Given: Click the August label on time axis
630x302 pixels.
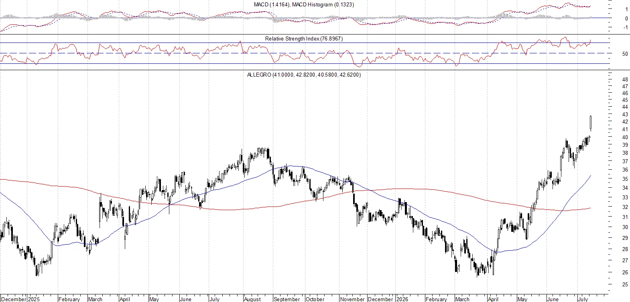Looking at the screenshot, I should pos(252,299).
